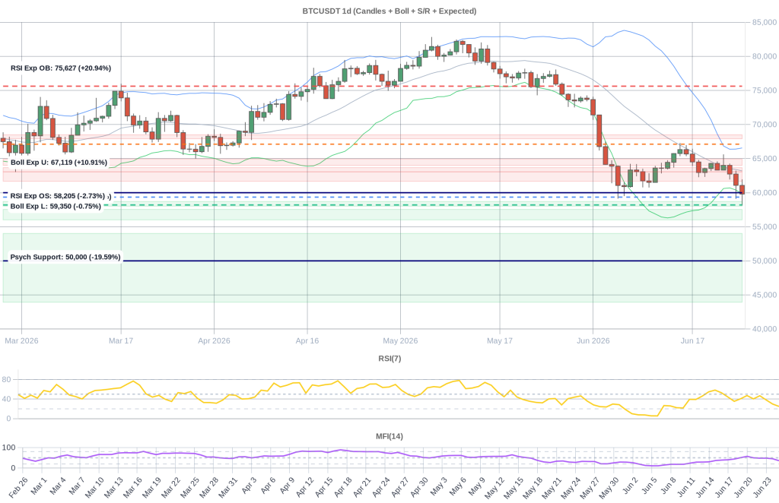This screenshot has height=503, width=779.
Task: Click the 80,000 price axis label
Action: (764, 56)
